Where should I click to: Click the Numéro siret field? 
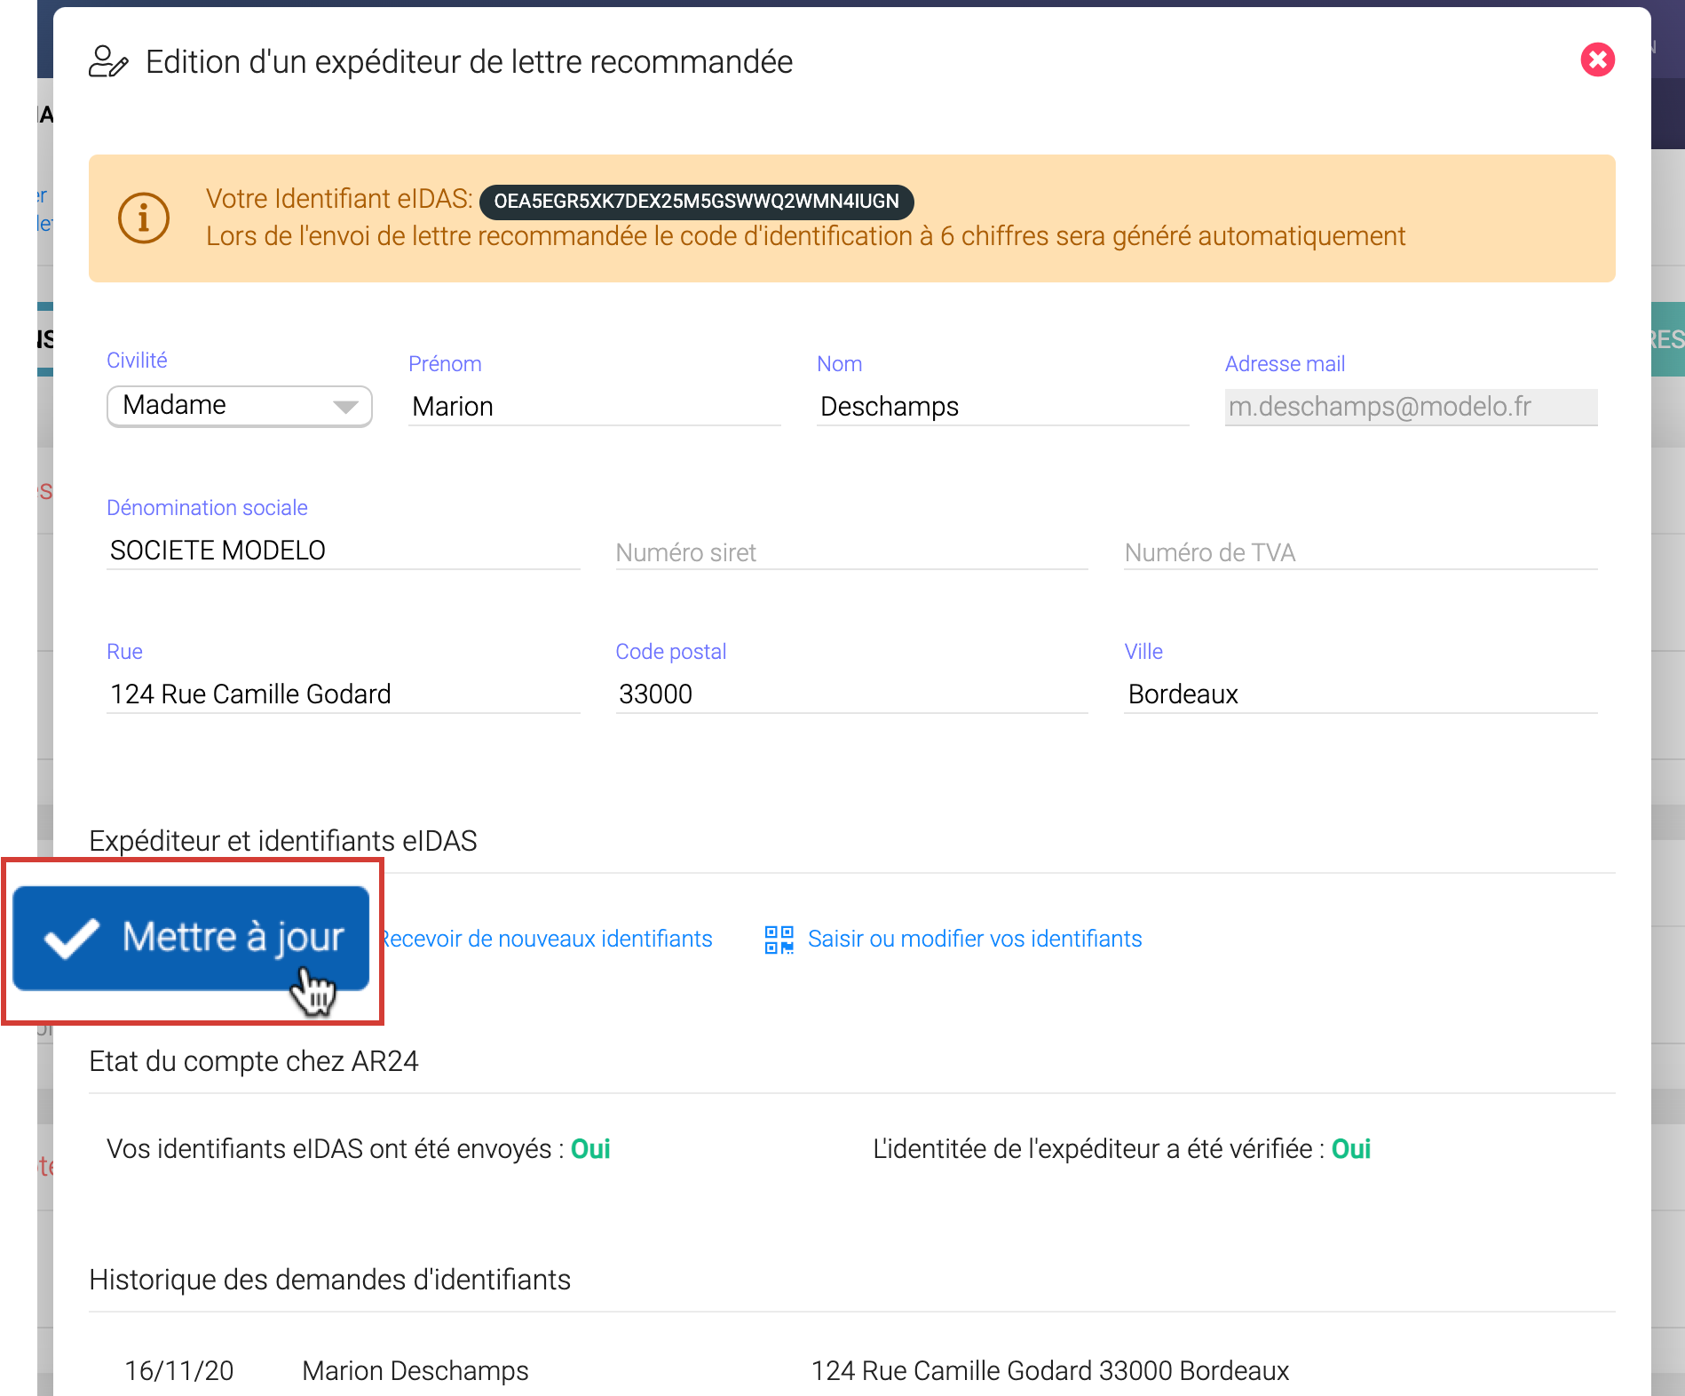pos(850,552)
